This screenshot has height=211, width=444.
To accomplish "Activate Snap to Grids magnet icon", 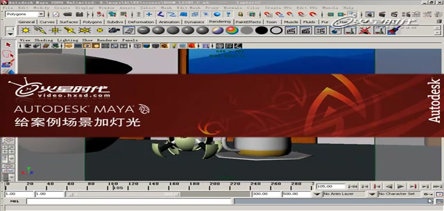I will (x=268, y=14).
